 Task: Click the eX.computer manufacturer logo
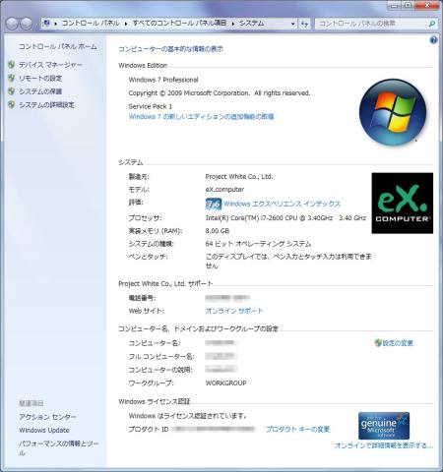click(x=402, y=204)
